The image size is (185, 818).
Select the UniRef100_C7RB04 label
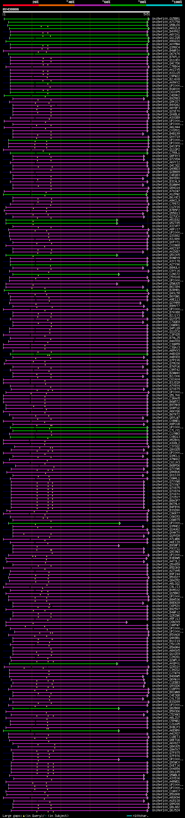click(166, 67)
